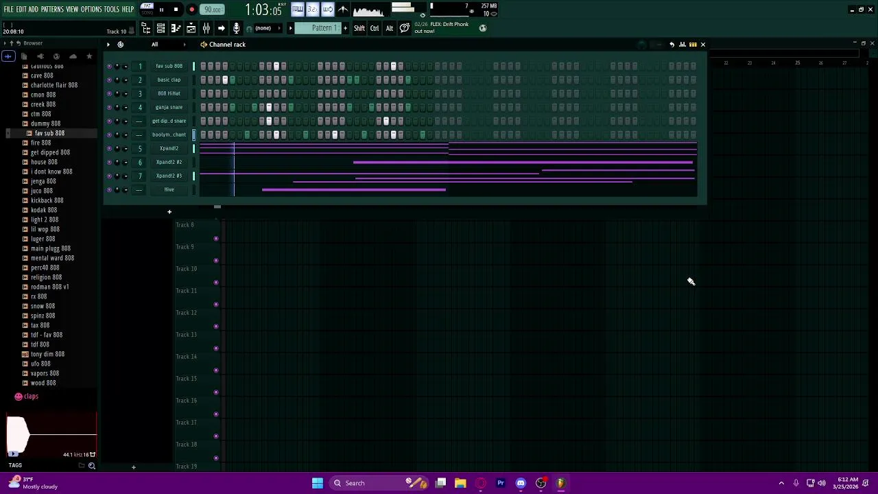Click the typing keyboard to piano icon
This screenshot has width=878, height=494.
click(x=297, y=10)
